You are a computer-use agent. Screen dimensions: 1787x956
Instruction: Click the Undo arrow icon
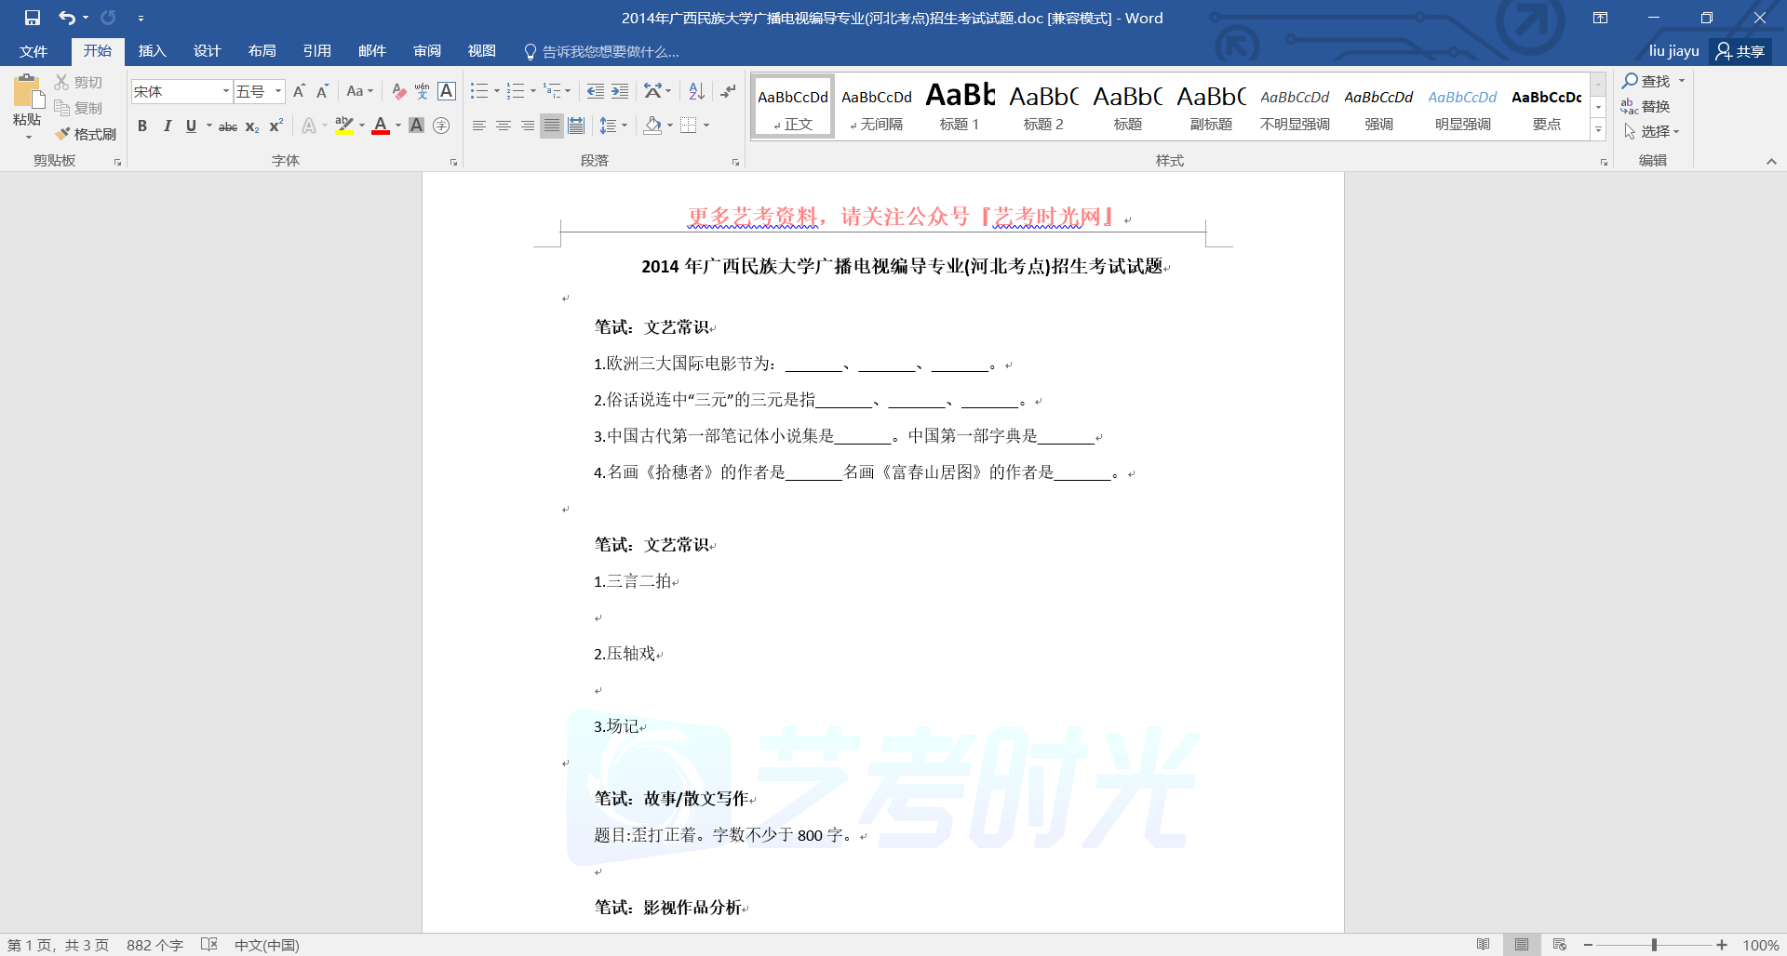[x=66, y=18]
